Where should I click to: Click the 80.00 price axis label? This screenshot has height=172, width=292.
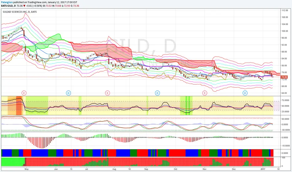click(x=285, y=65)
